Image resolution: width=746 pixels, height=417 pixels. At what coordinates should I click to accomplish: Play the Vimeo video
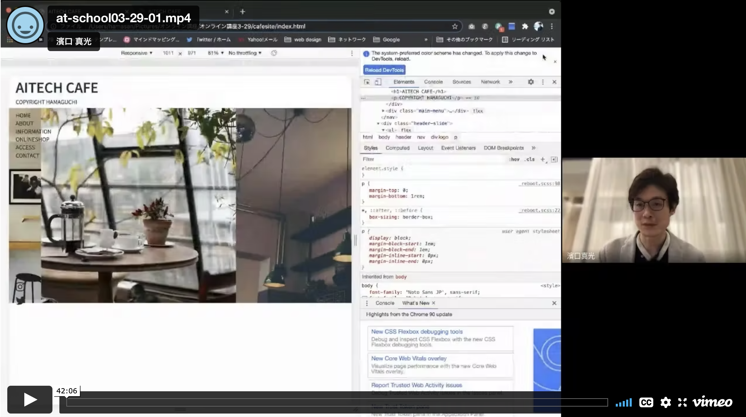pyautogui.click(x=30, y=399)
